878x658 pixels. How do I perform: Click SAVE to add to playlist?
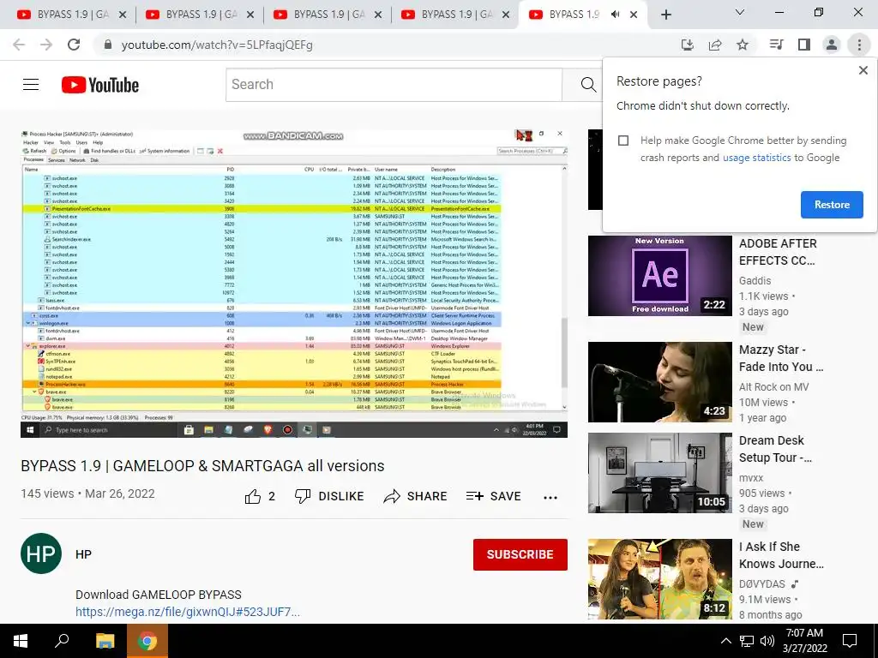click(x=493, y=496)
